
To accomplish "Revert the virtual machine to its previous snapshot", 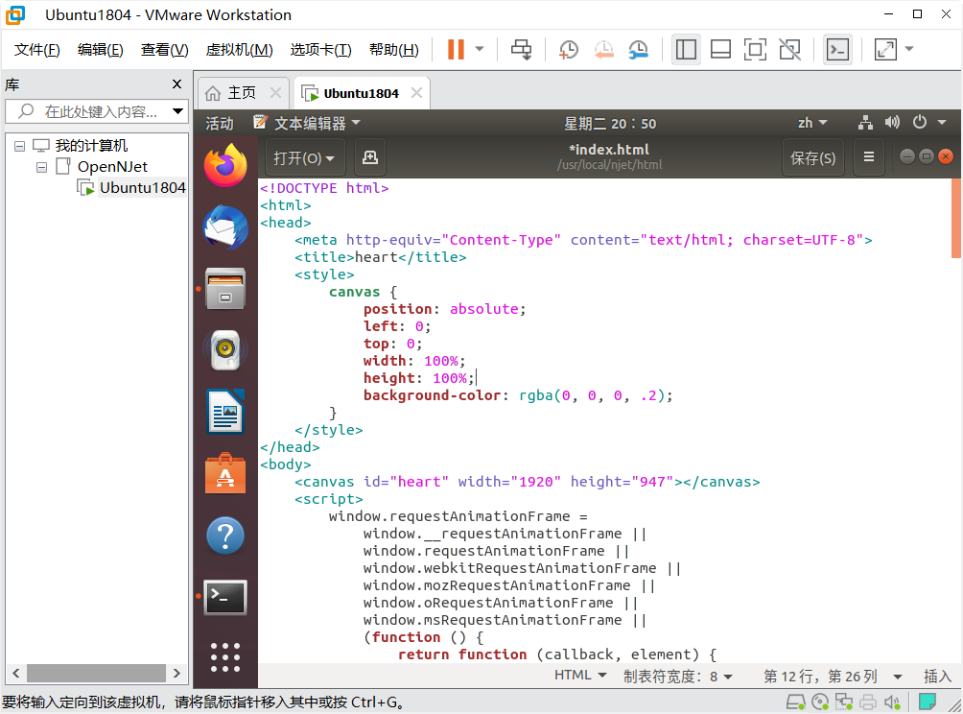I will click(x=603, y=49).
